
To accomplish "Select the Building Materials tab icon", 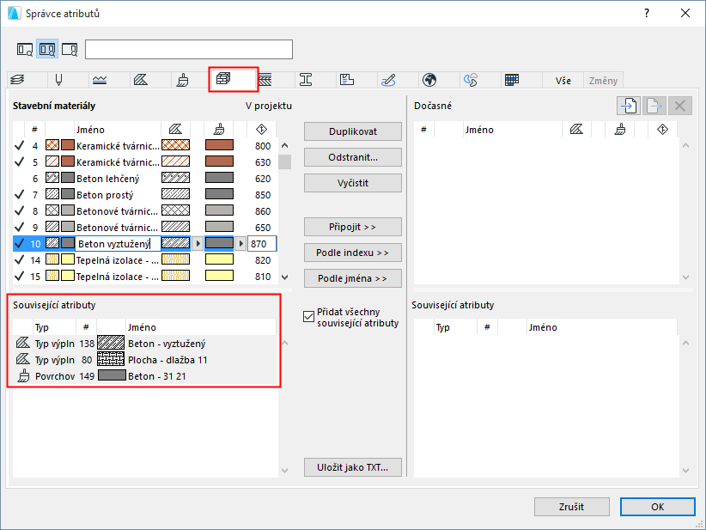I will pos(223,79).
